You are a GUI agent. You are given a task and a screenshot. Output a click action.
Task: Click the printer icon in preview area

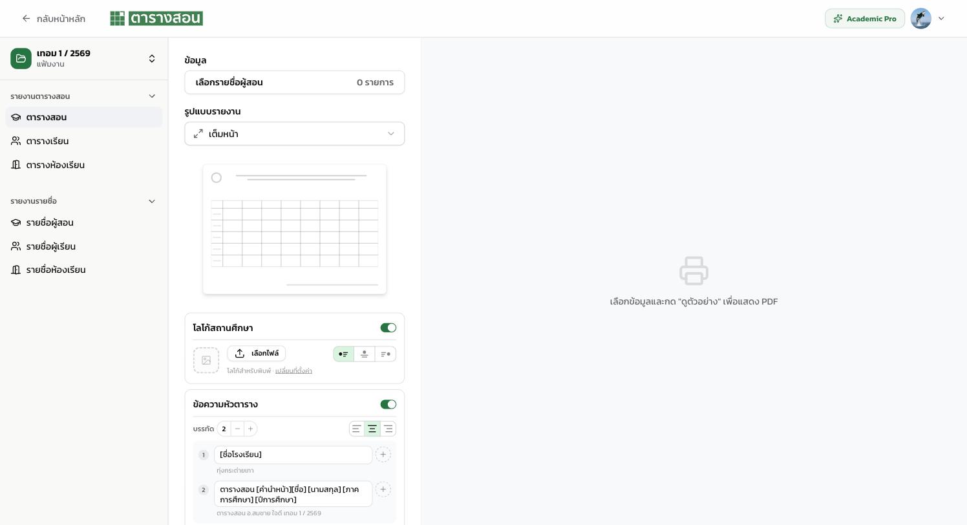tap(694, 271)
